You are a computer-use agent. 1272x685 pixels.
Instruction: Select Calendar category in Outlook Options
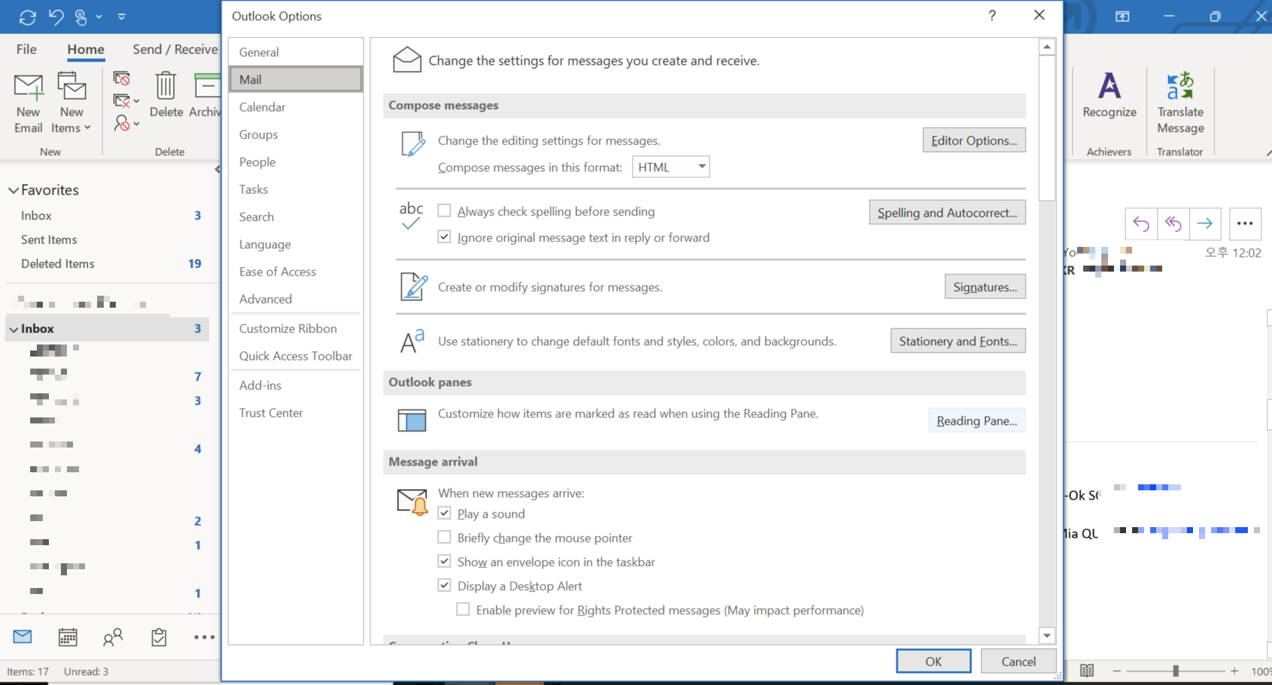(296, 107)
